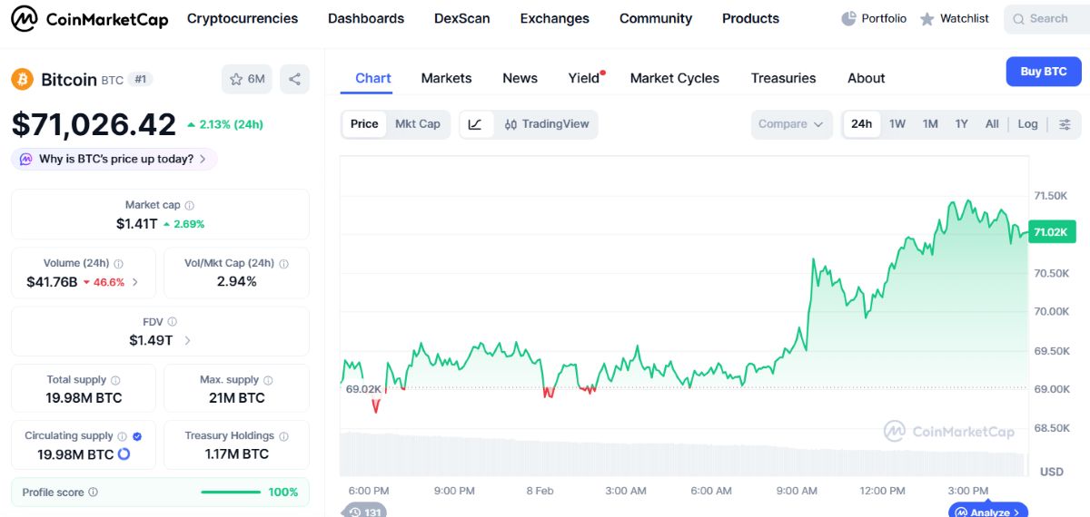Click the Portfolio pie icon
The height and width of the screenshot is (517, 1090).
(x=849, y=18)
